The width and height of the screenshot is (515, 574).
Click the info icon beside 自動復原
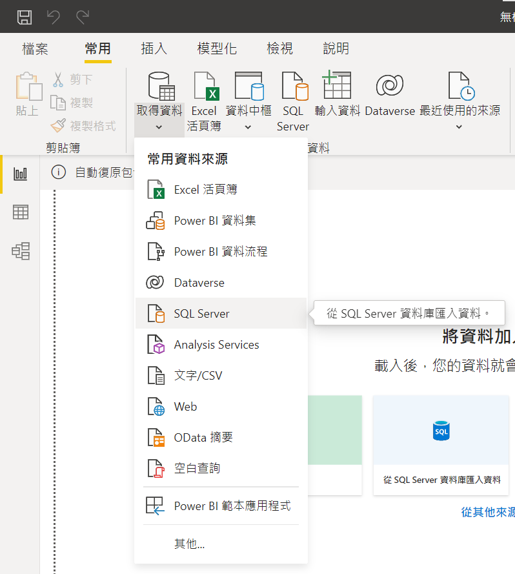coord(59,172)
